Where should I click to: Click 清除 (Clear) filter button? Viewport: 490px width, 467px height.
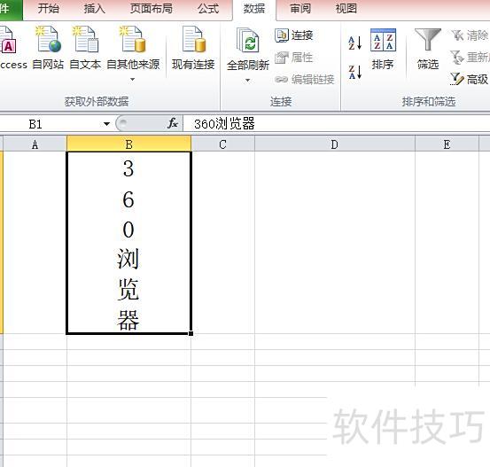tap(470, 35)
